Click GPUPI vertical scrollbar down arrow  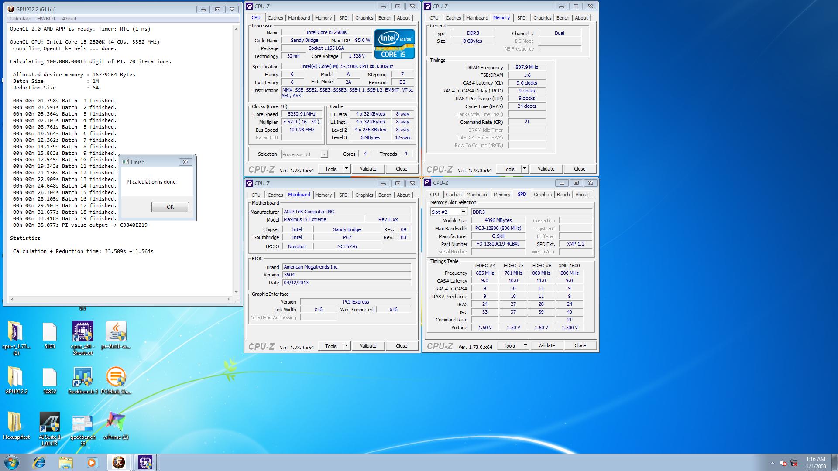[x=236, y=292]
